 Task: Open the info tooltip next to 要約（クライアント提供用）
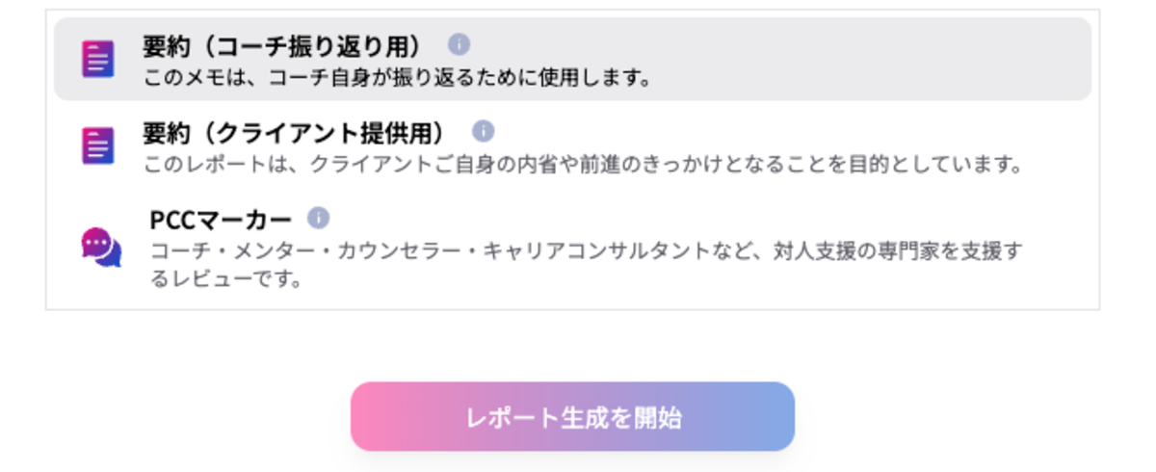pos(483,130)
